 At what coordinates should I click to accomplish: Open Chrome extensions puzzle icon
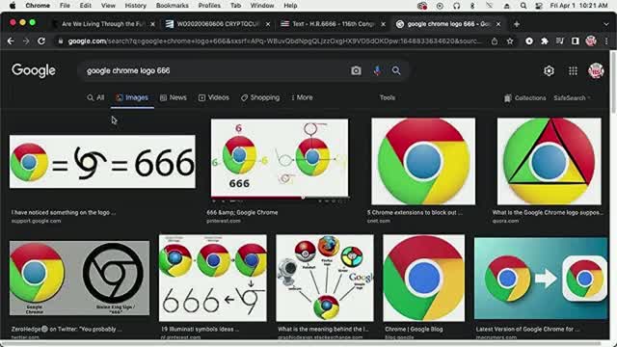545,40
